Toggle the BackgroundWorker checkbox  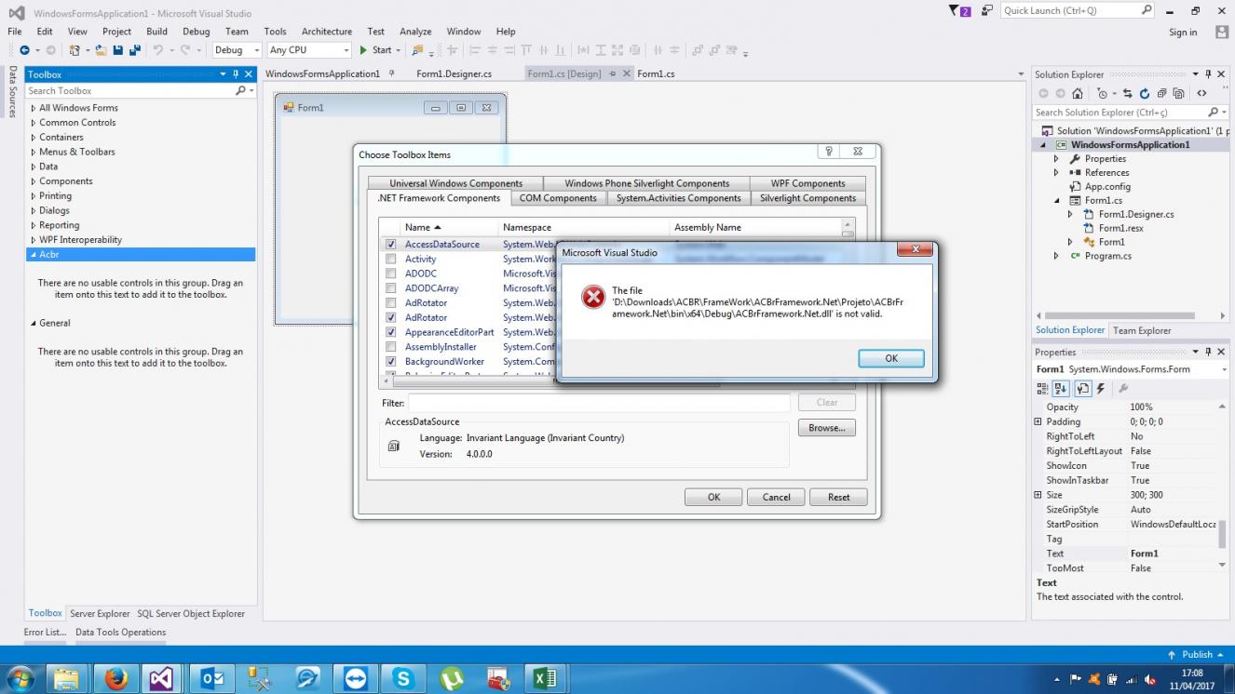[391, 362]
